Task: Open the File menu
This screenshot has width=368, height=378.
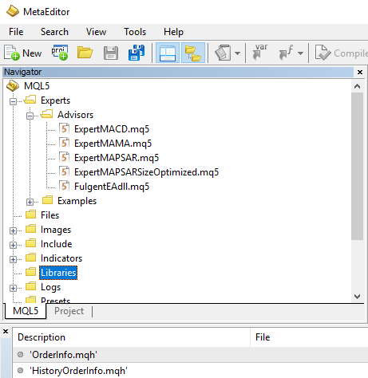Action: click(x=16, y=32)
